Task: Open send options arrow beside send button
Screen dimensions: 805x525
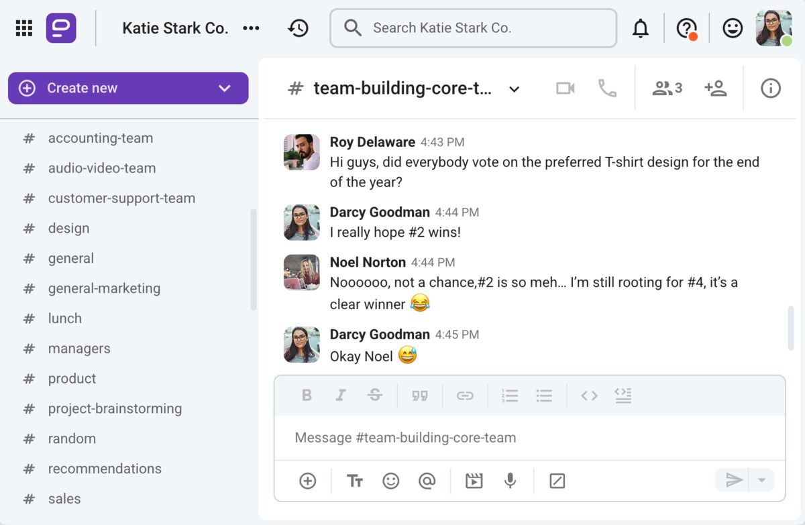Action: tap(761, 480)
